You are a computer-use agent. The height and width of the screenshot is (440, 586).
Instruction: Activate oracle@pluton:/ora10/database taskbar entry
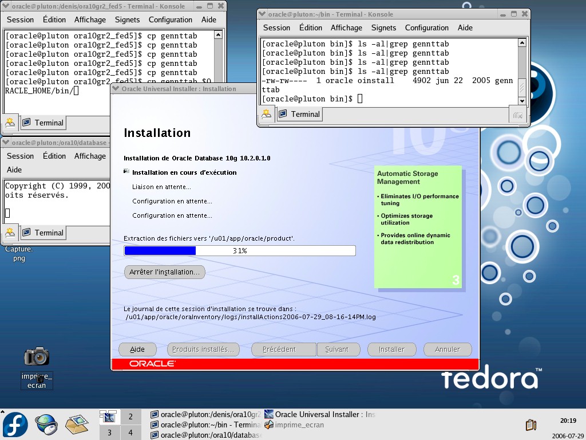pyautogui.click(x=205, y=435)
